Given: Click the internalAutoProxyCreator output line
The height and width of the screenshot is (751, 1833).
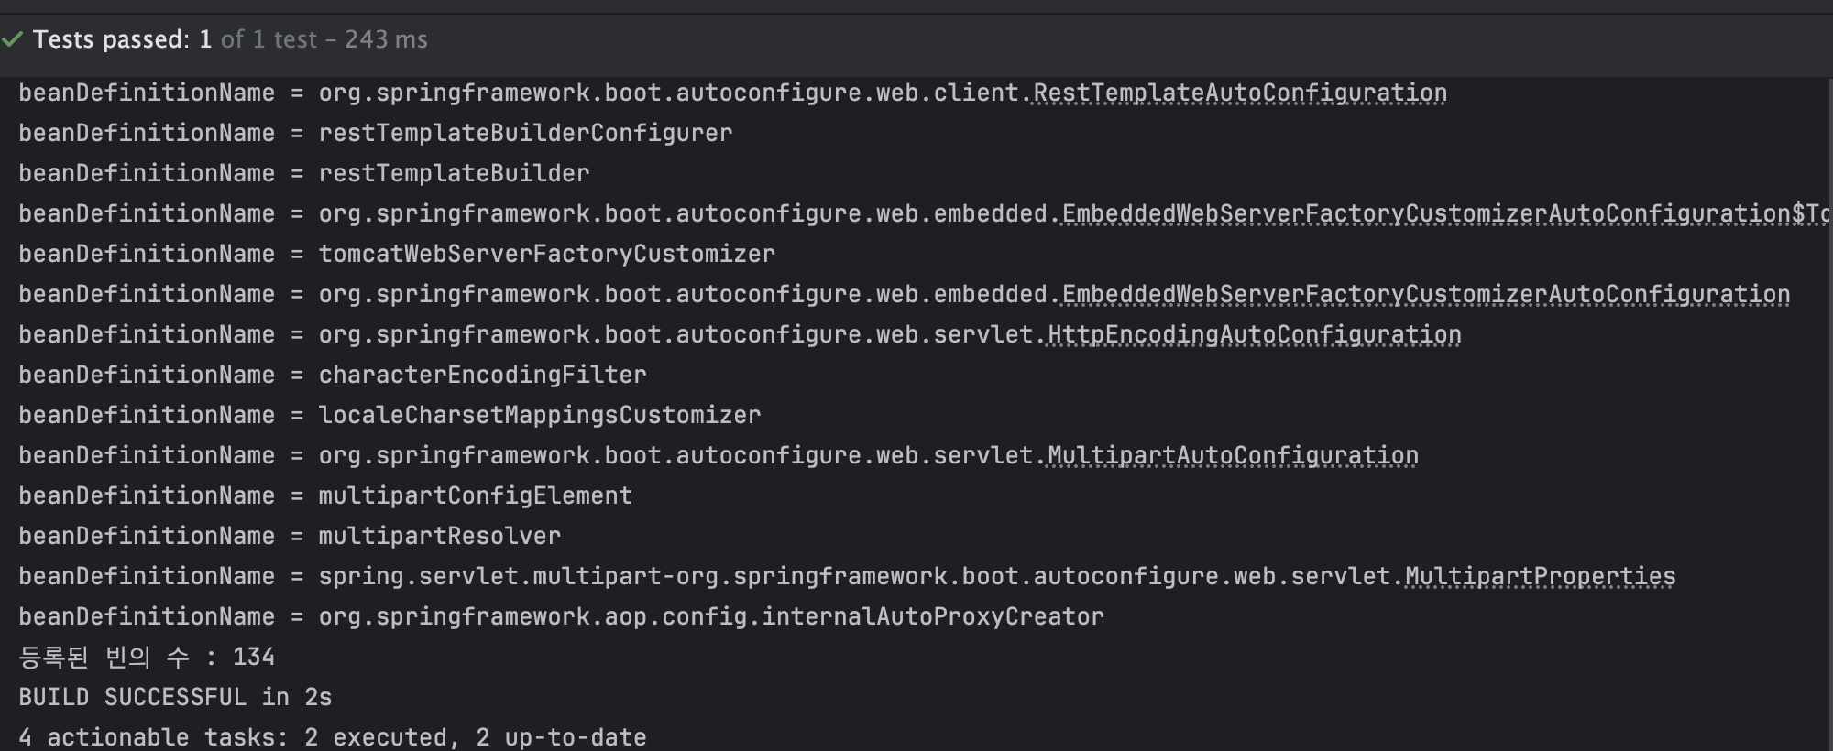Looking at the screenshot, I should click(x=561, y=617).
